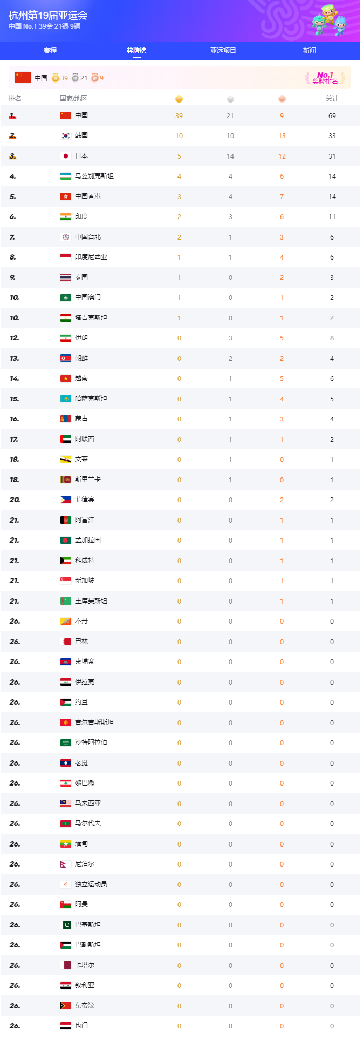Click the 总计 total column header
Viewport: 363px width, 1037px height.
[x=332, y=99]
